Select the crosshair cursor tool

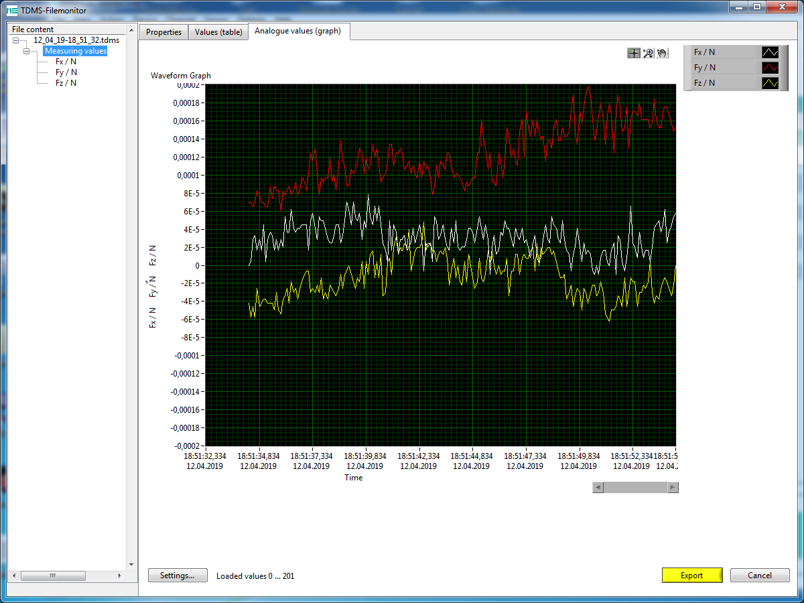634,53
